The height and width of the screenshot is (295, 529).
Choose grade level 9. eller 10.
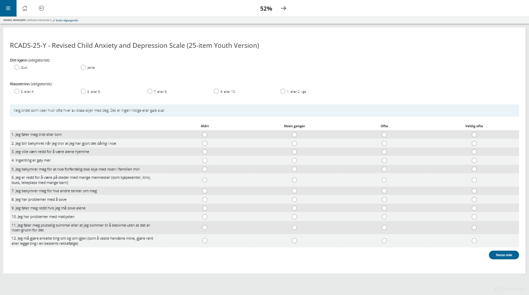pos(216,91)
